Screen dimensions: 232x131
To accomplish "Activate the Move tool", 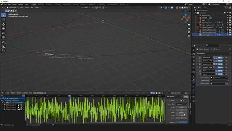I will point(3,24).
